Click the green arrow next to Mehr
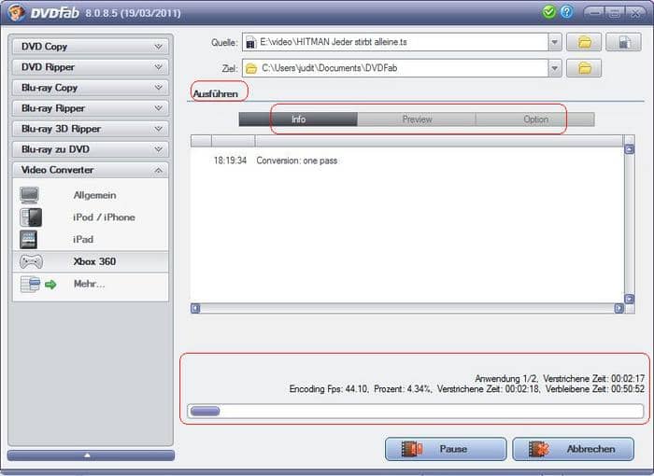654x476 pixels. pos(50,285)
